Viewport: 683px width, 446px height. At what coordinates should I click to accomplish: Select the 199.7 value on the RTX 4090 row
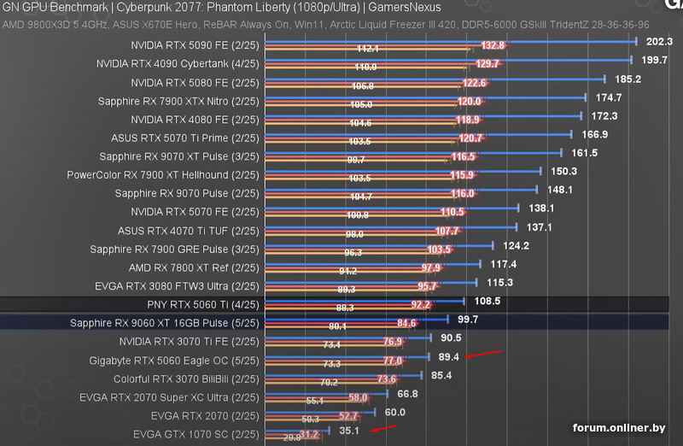tap(654, 60)
